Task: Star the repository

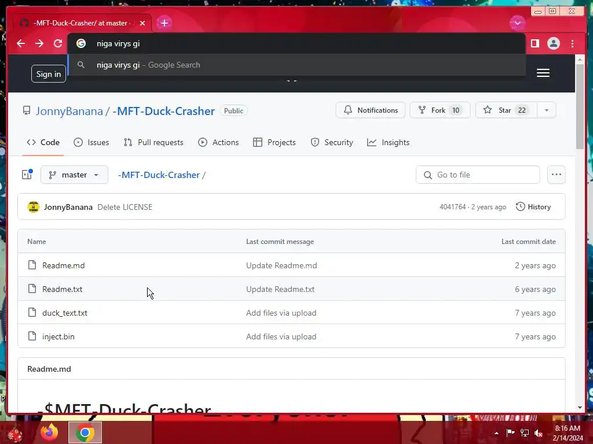Action: 506,110
